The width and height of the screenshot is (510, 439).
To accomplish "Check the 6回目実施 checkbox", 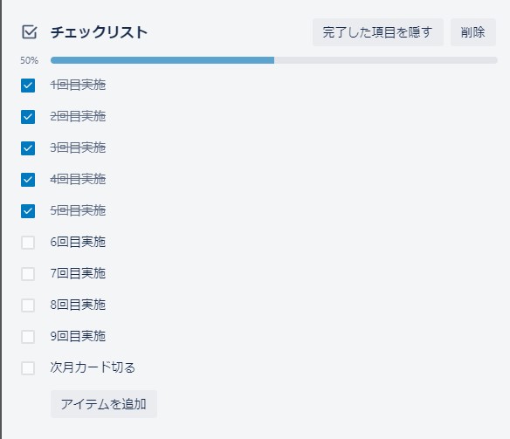I will (x=28, y=243).
